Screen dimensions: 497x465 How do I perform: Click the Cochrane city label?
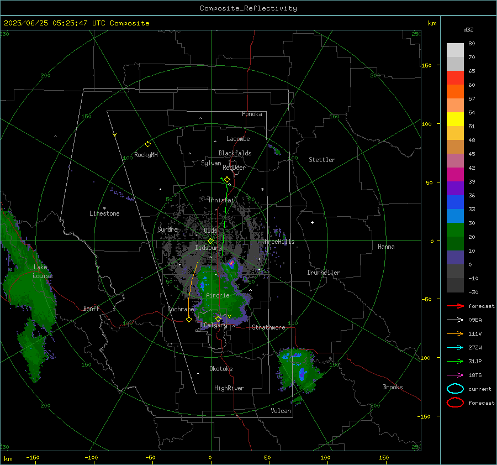point(181,309)
